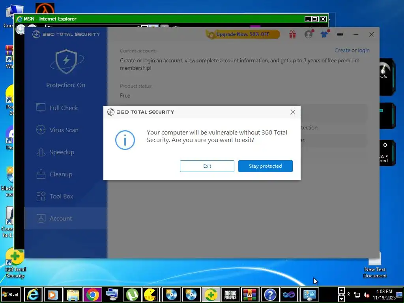The width and height of the screenshot is (404, 303).
Task: Open the control panel taskbar icon
Action: [x=309, y=294]
